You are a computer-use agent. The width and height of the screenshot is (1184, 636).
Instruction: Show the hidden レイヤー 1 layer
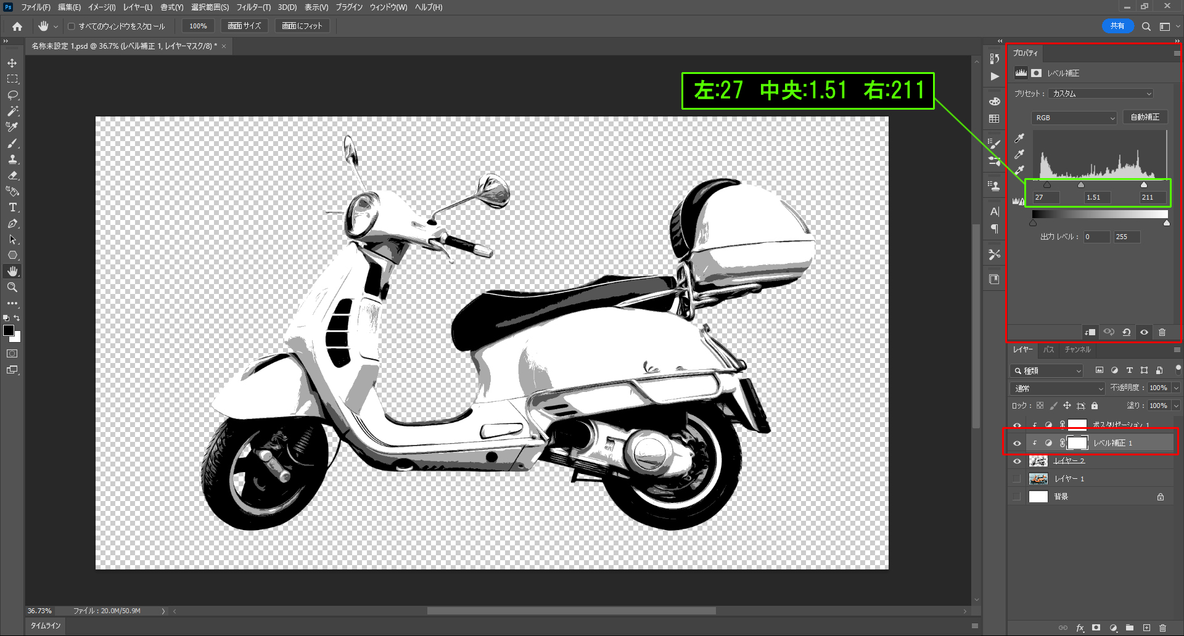pos(1017,479)
